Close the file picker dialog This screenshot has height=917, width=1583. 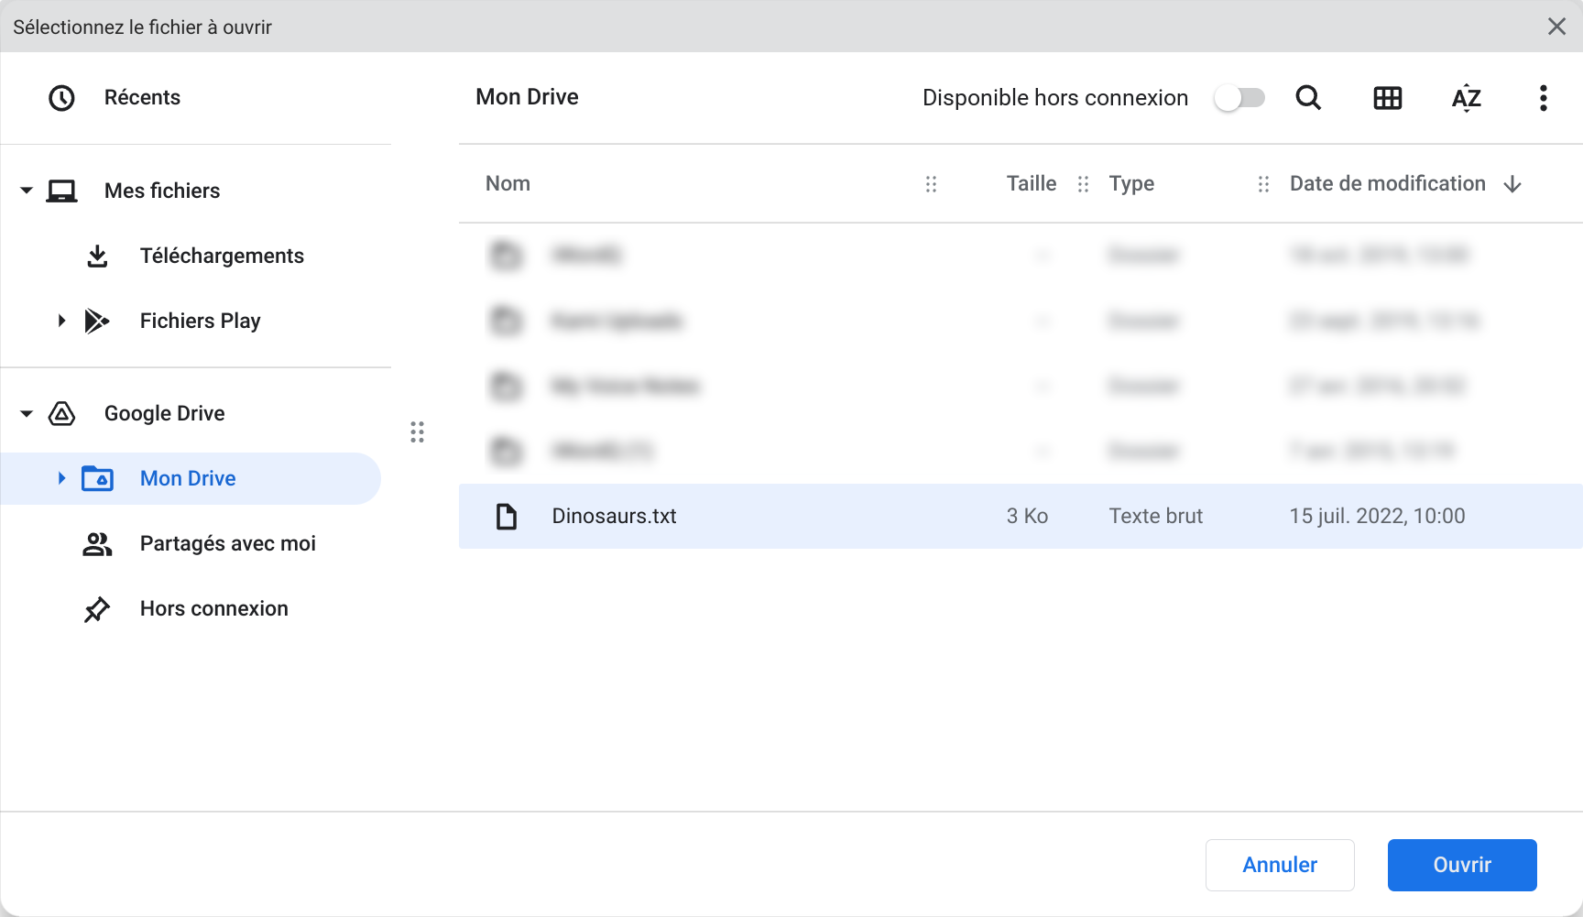coord(1556,27)
